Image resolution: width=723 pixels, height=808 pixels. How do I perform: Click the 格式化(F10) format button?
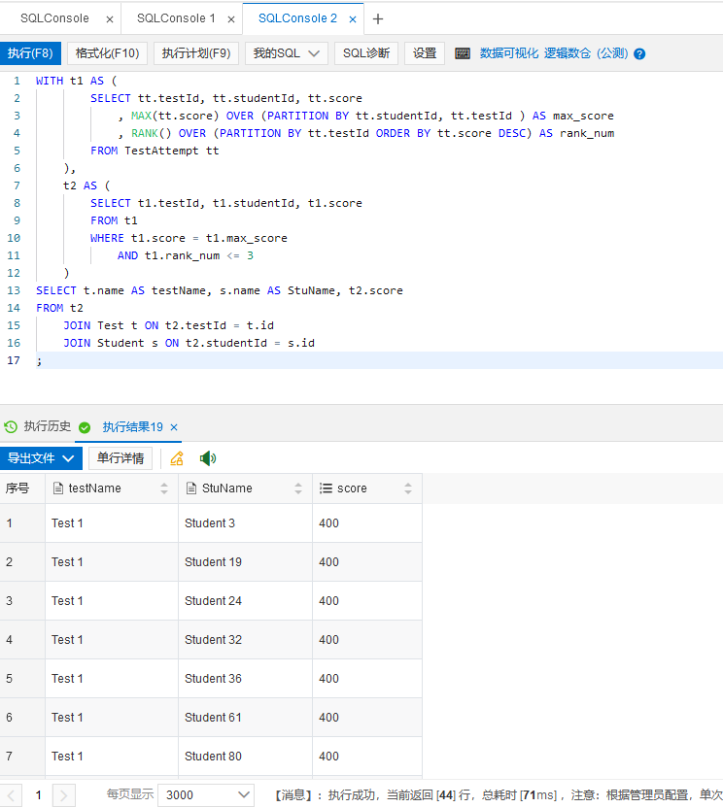(107, 53)
